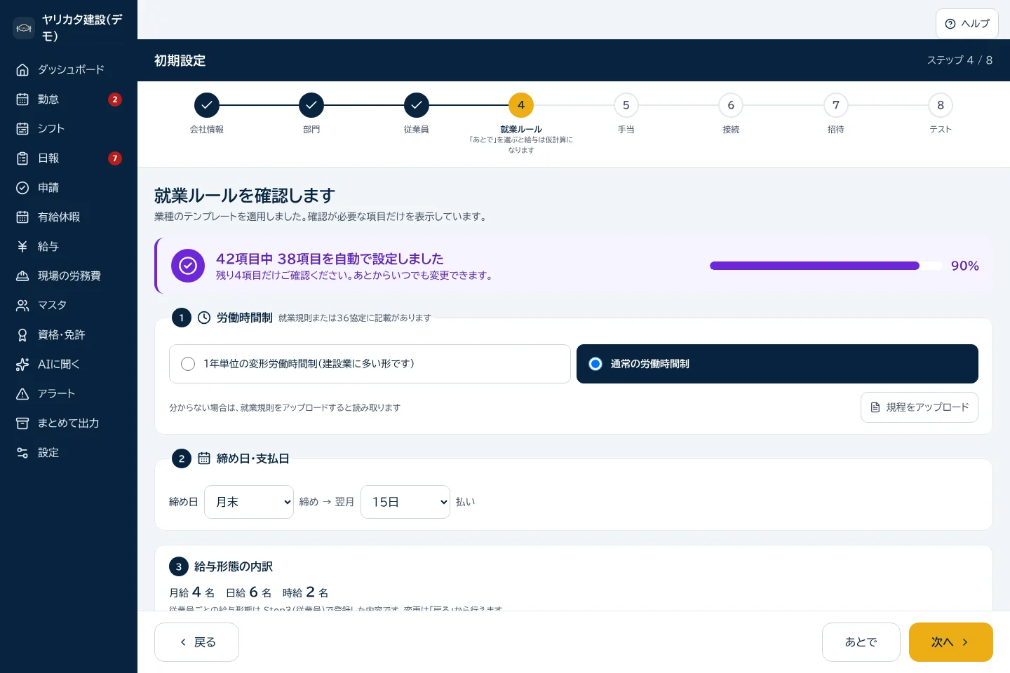Click the purple check icon in summary banner
This screenshot has width=1010, height=673.
point(188,266)
